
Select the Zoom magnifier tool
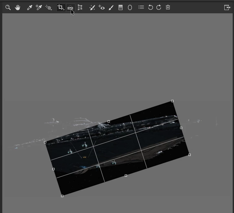pyautogui.click(x=8, y=7)
